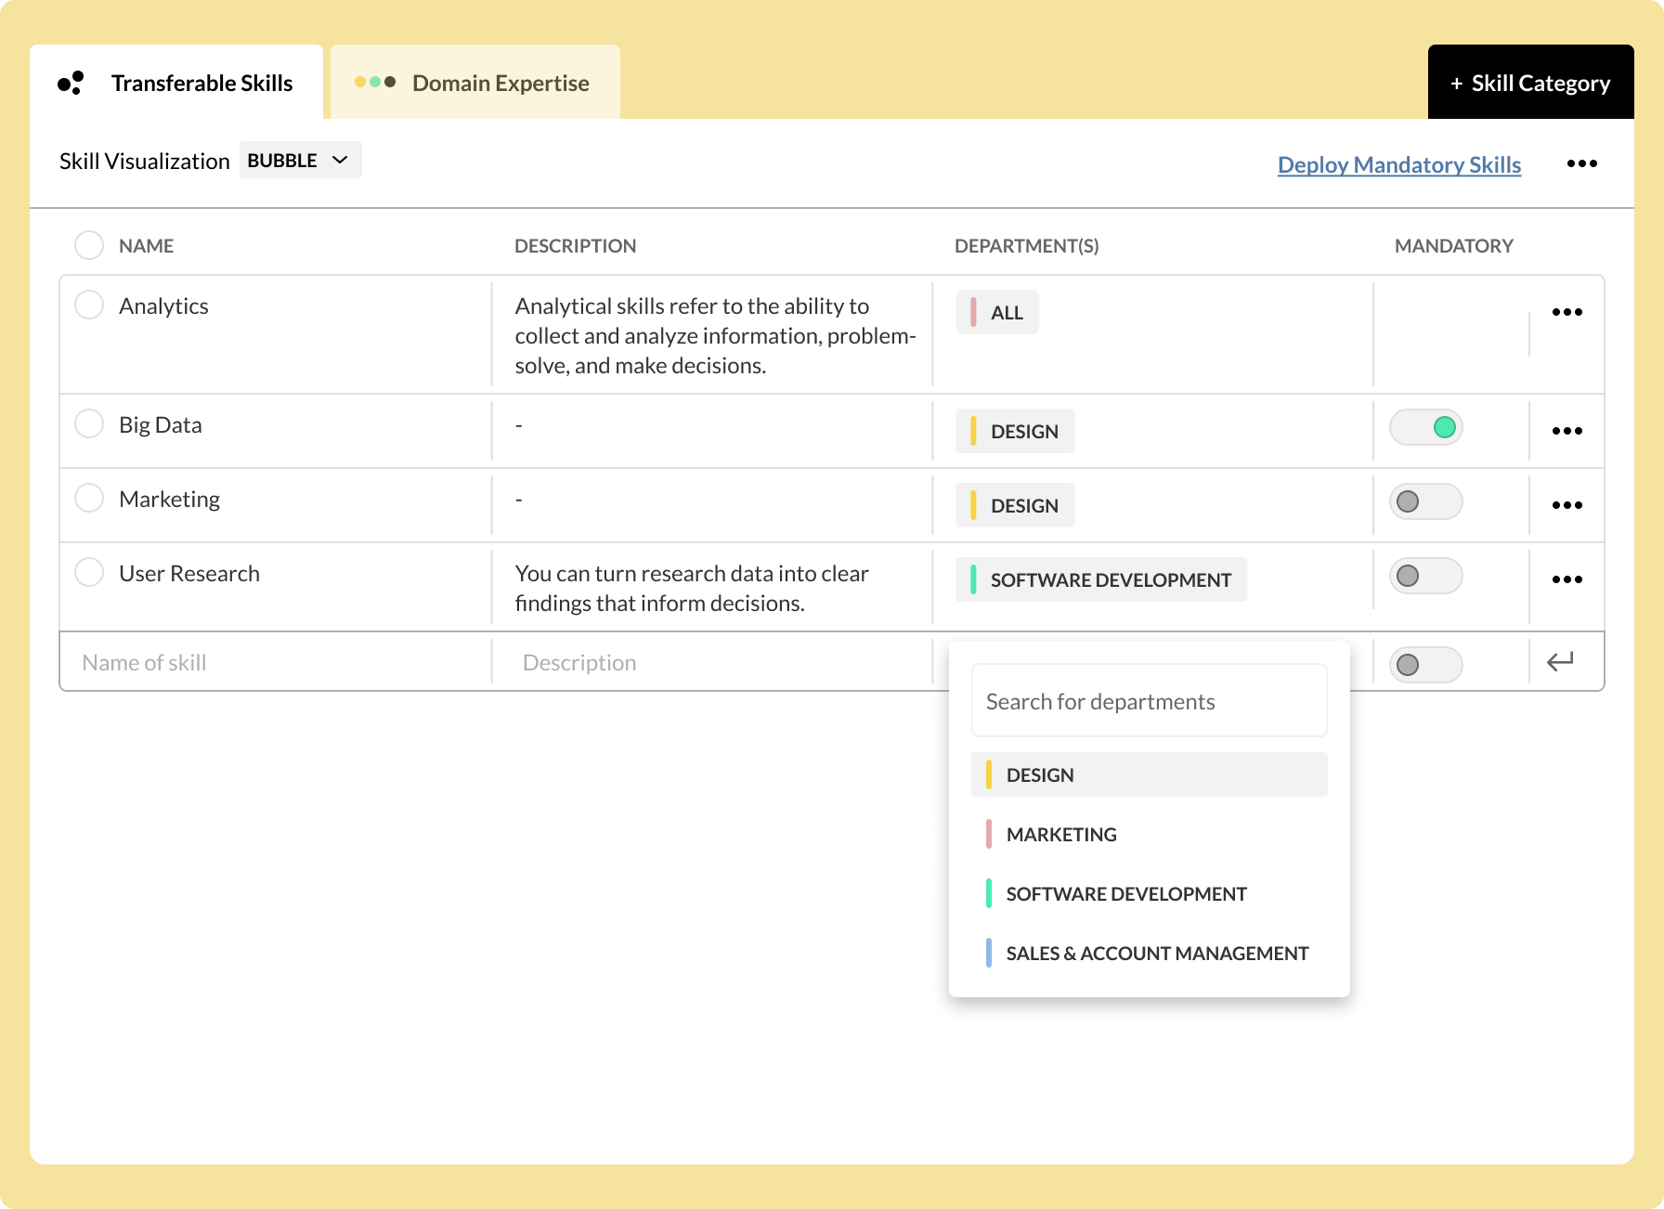Viewport: 1664px width, 1209px height.
Task: Switch to the Domain Expertise tab
Action: tap(499, 82)
